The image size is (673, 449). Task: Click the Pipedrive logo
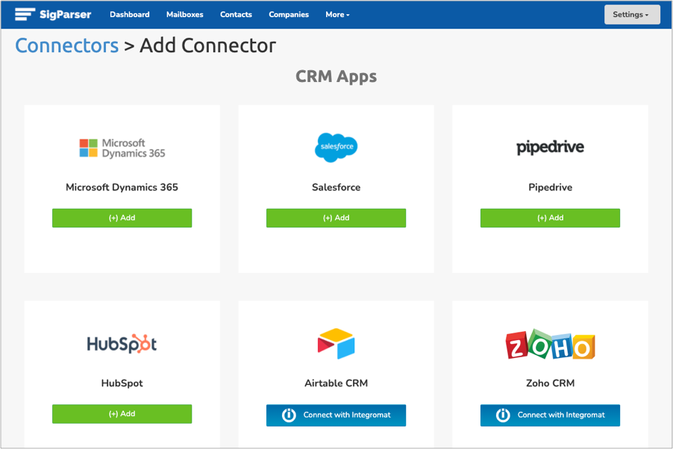[550, 147]
